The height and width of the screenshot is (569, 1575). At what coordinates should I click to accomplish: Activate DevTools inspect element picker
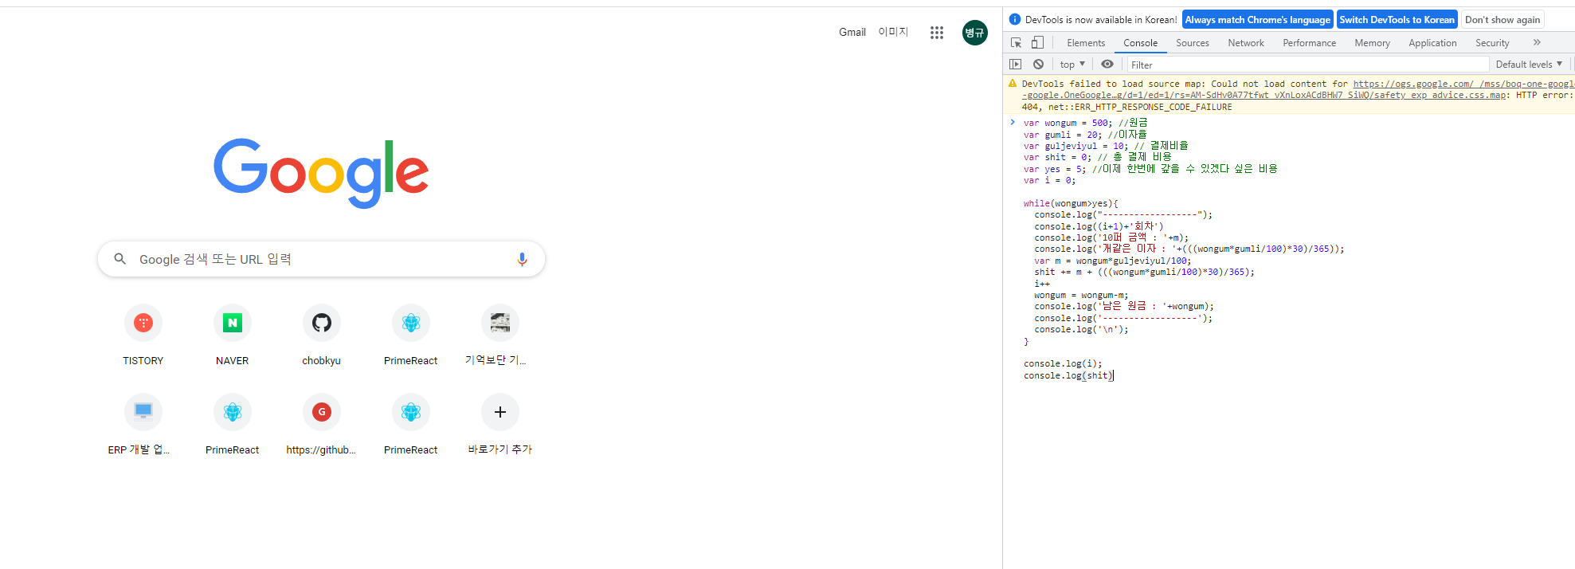pyautogui.click(x=1017, y=43)
